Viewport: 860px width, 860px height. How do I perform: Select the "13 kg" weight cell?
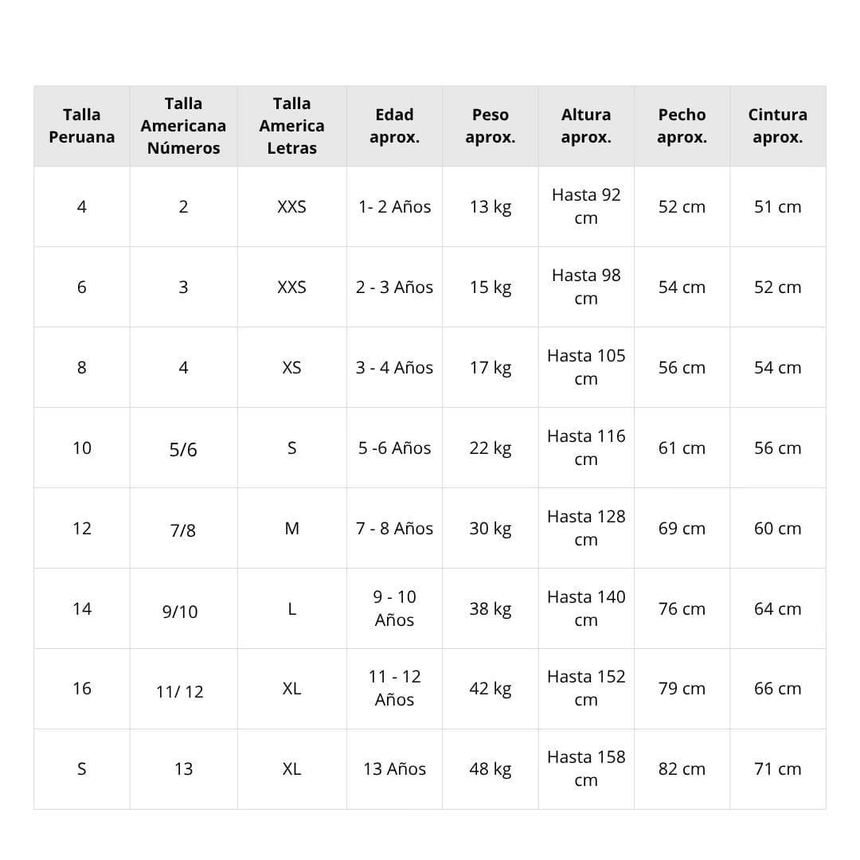[x=490, y=207]
